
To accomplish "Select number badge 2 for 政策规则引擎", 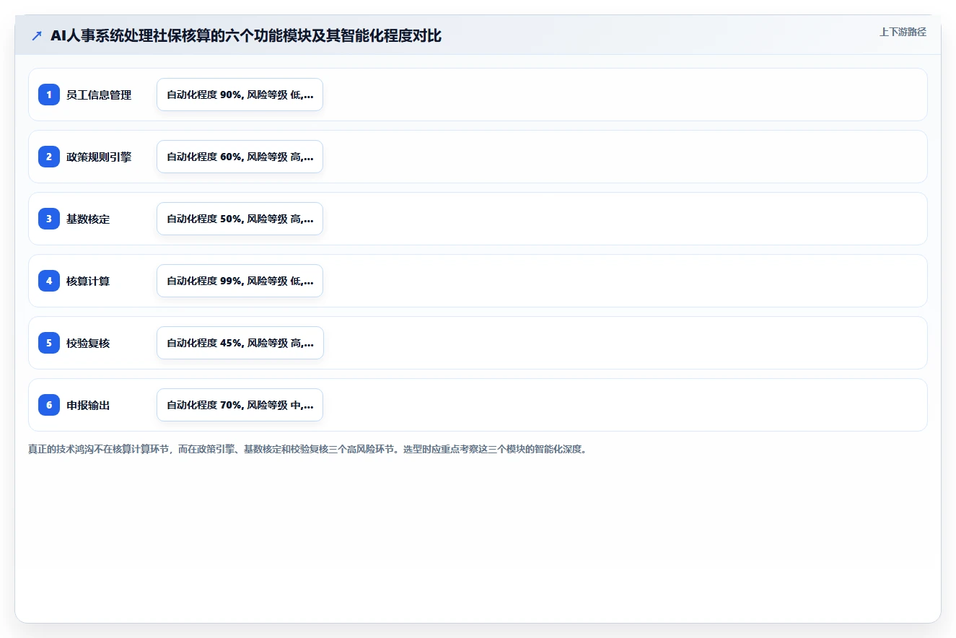I will coord(49,157).
